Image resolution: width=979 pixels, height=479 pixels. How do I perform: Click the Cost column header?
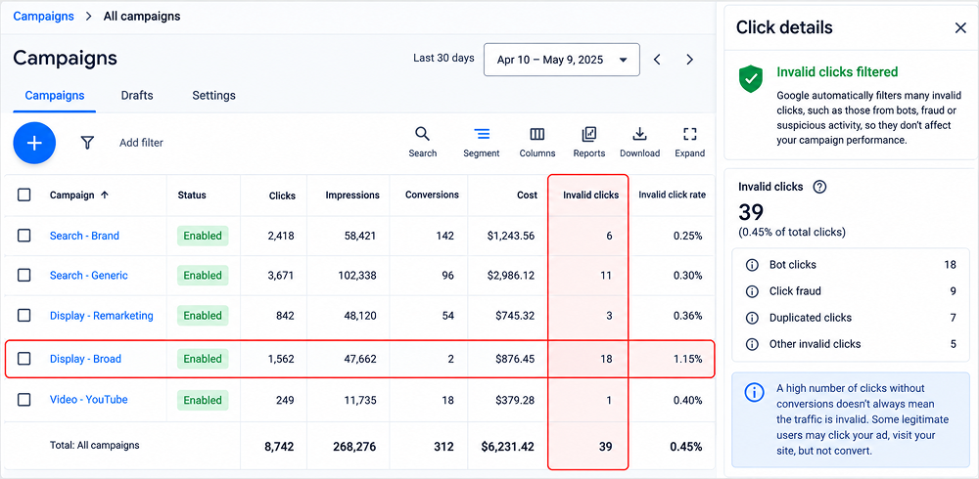(527, 196)
